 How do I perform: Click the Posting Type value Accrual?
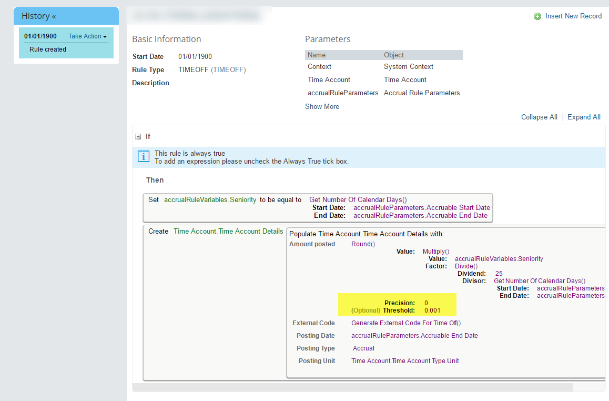point(363,348)
